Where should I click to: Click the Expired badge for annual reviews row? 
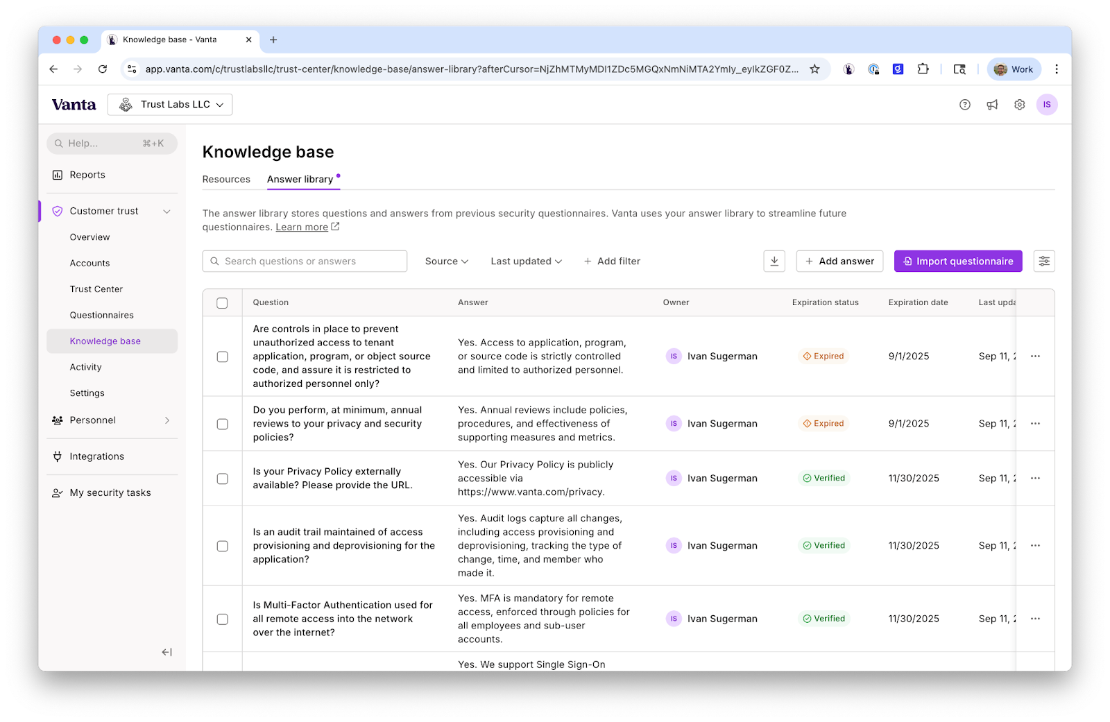[x=823, y=424]
